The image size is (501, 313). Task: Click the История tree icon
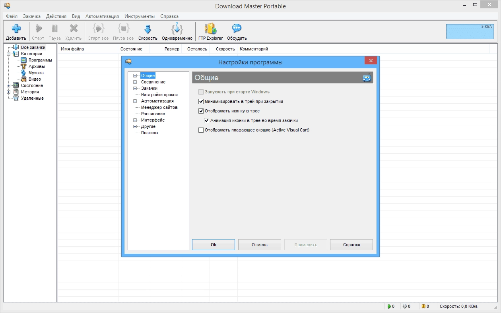[x=16, y=92]
